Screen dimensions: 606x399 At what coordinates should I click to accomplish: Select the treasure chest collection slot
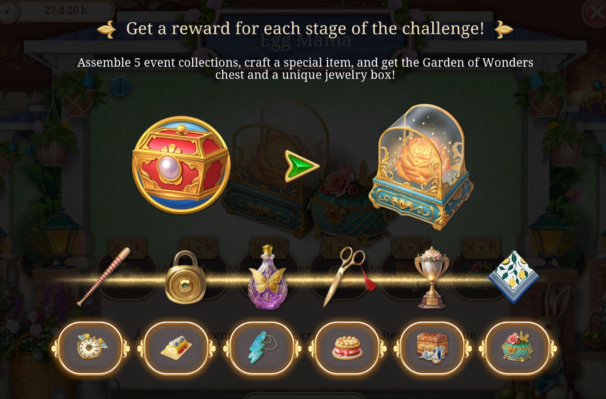[432, 348]
